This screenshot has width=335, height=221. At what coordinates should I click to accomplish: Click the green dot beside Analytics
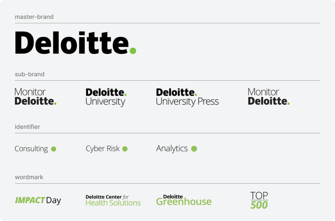coord(194,149)
